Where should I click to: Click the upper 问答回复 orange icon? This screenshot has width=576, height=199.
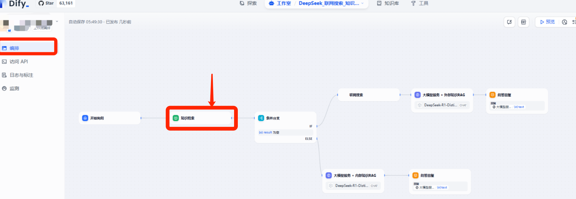[x=492, y=95]
